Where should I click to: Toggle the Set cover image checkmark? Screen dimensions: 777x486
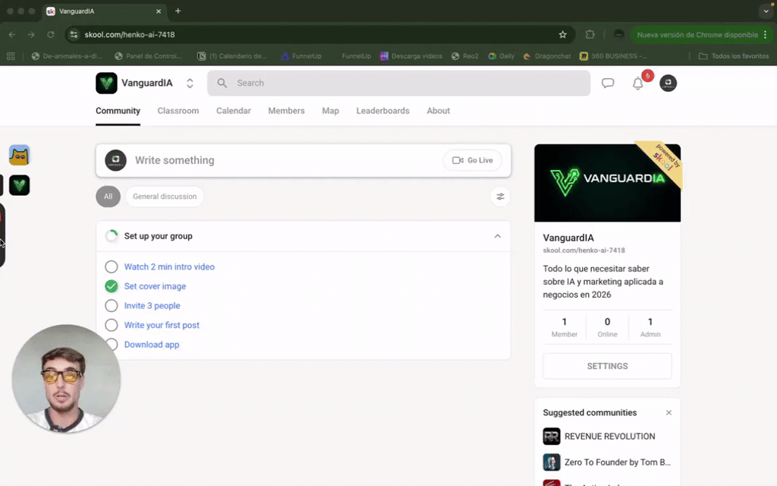[112, 286]
